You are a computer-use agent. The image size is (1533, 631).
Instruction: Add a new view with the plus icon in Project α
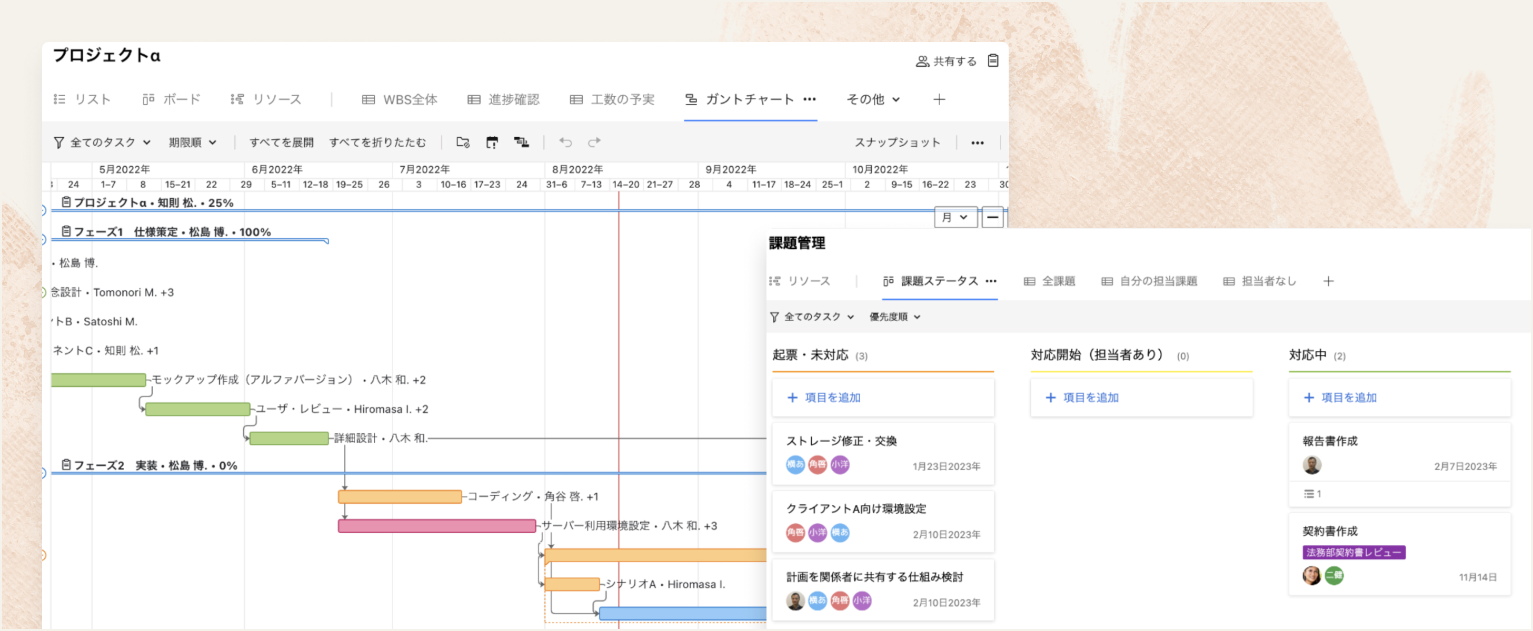click(939, 99)
